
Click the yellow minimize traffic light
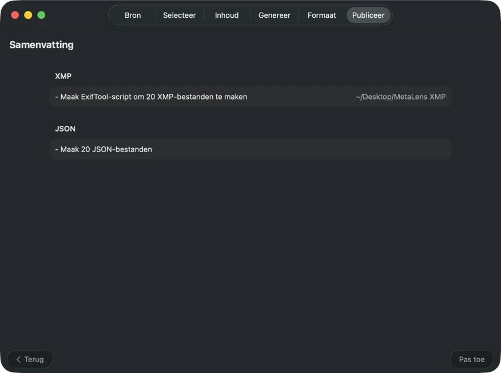(27, 15)
